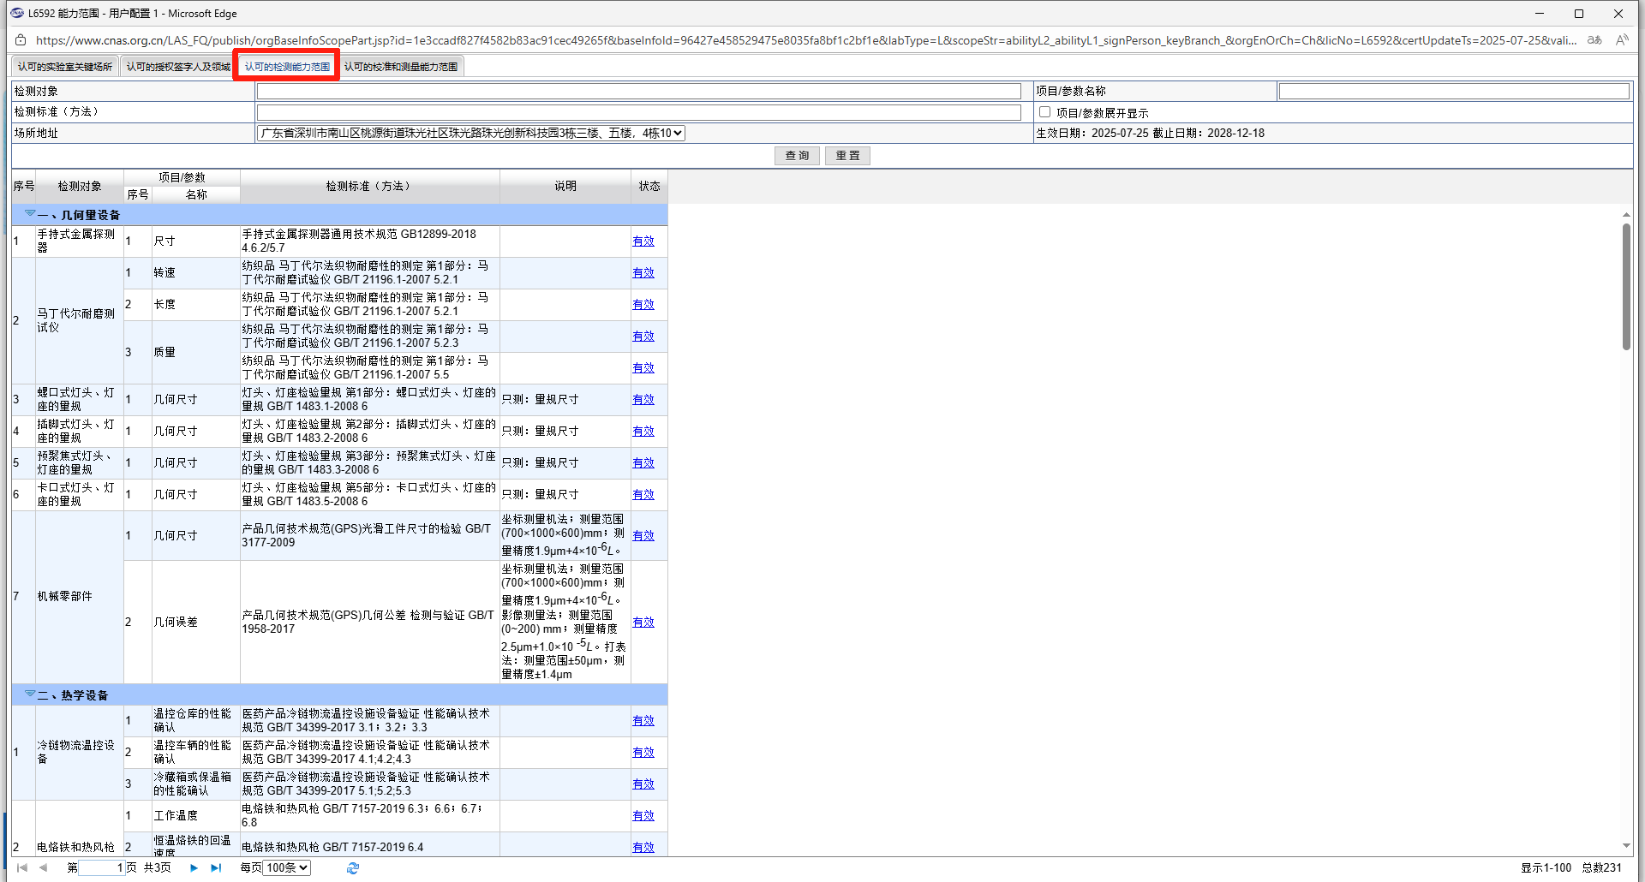This screenshot has height=882, width=1645.
Task: Open the translate page icon in address bar
Action: click(1594, 40)
